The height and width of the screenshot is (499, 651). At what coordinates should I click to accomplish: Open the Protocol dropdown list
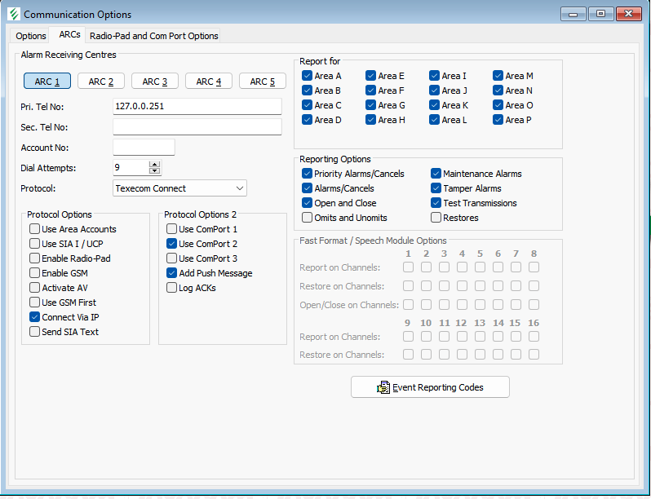click(x=239, y=188)
